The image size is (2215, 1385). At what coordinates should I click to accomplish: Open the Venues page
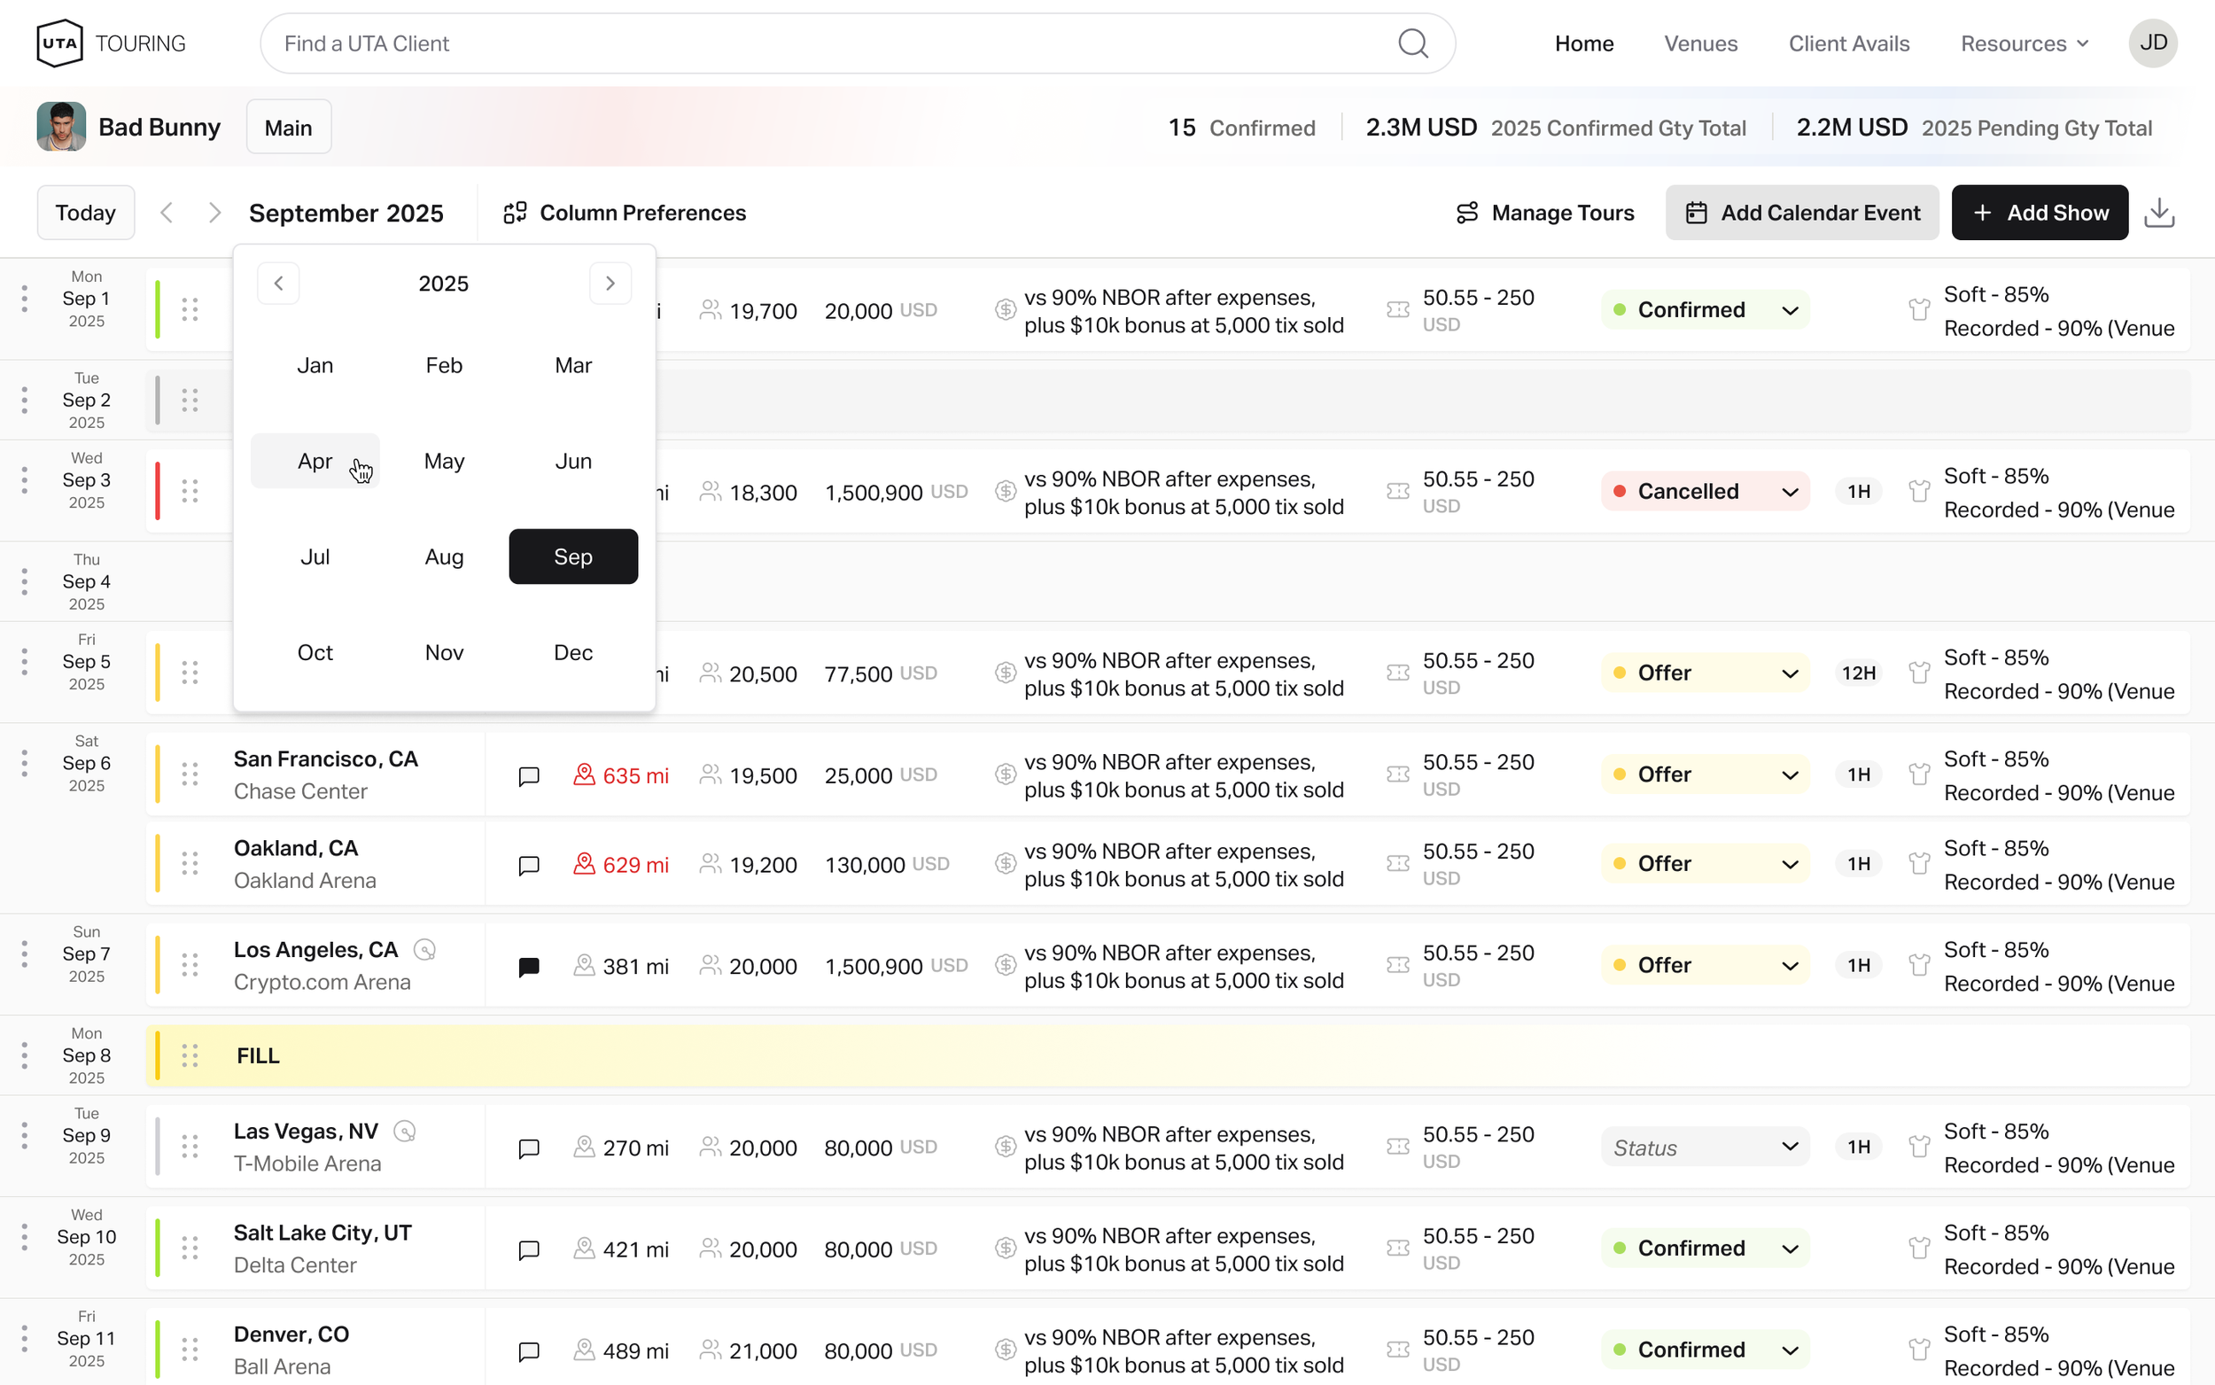[1699, 43]
